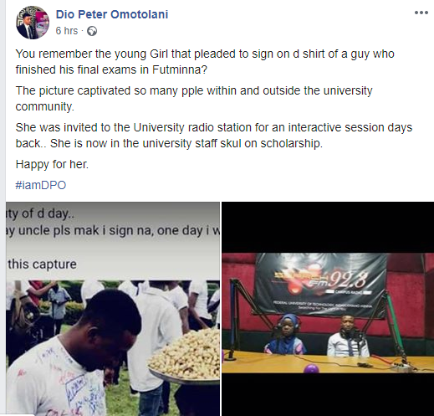Click the globe public audience icon
Screen dimensions: 434x416
pyautogui.click(x=92, y=31)
